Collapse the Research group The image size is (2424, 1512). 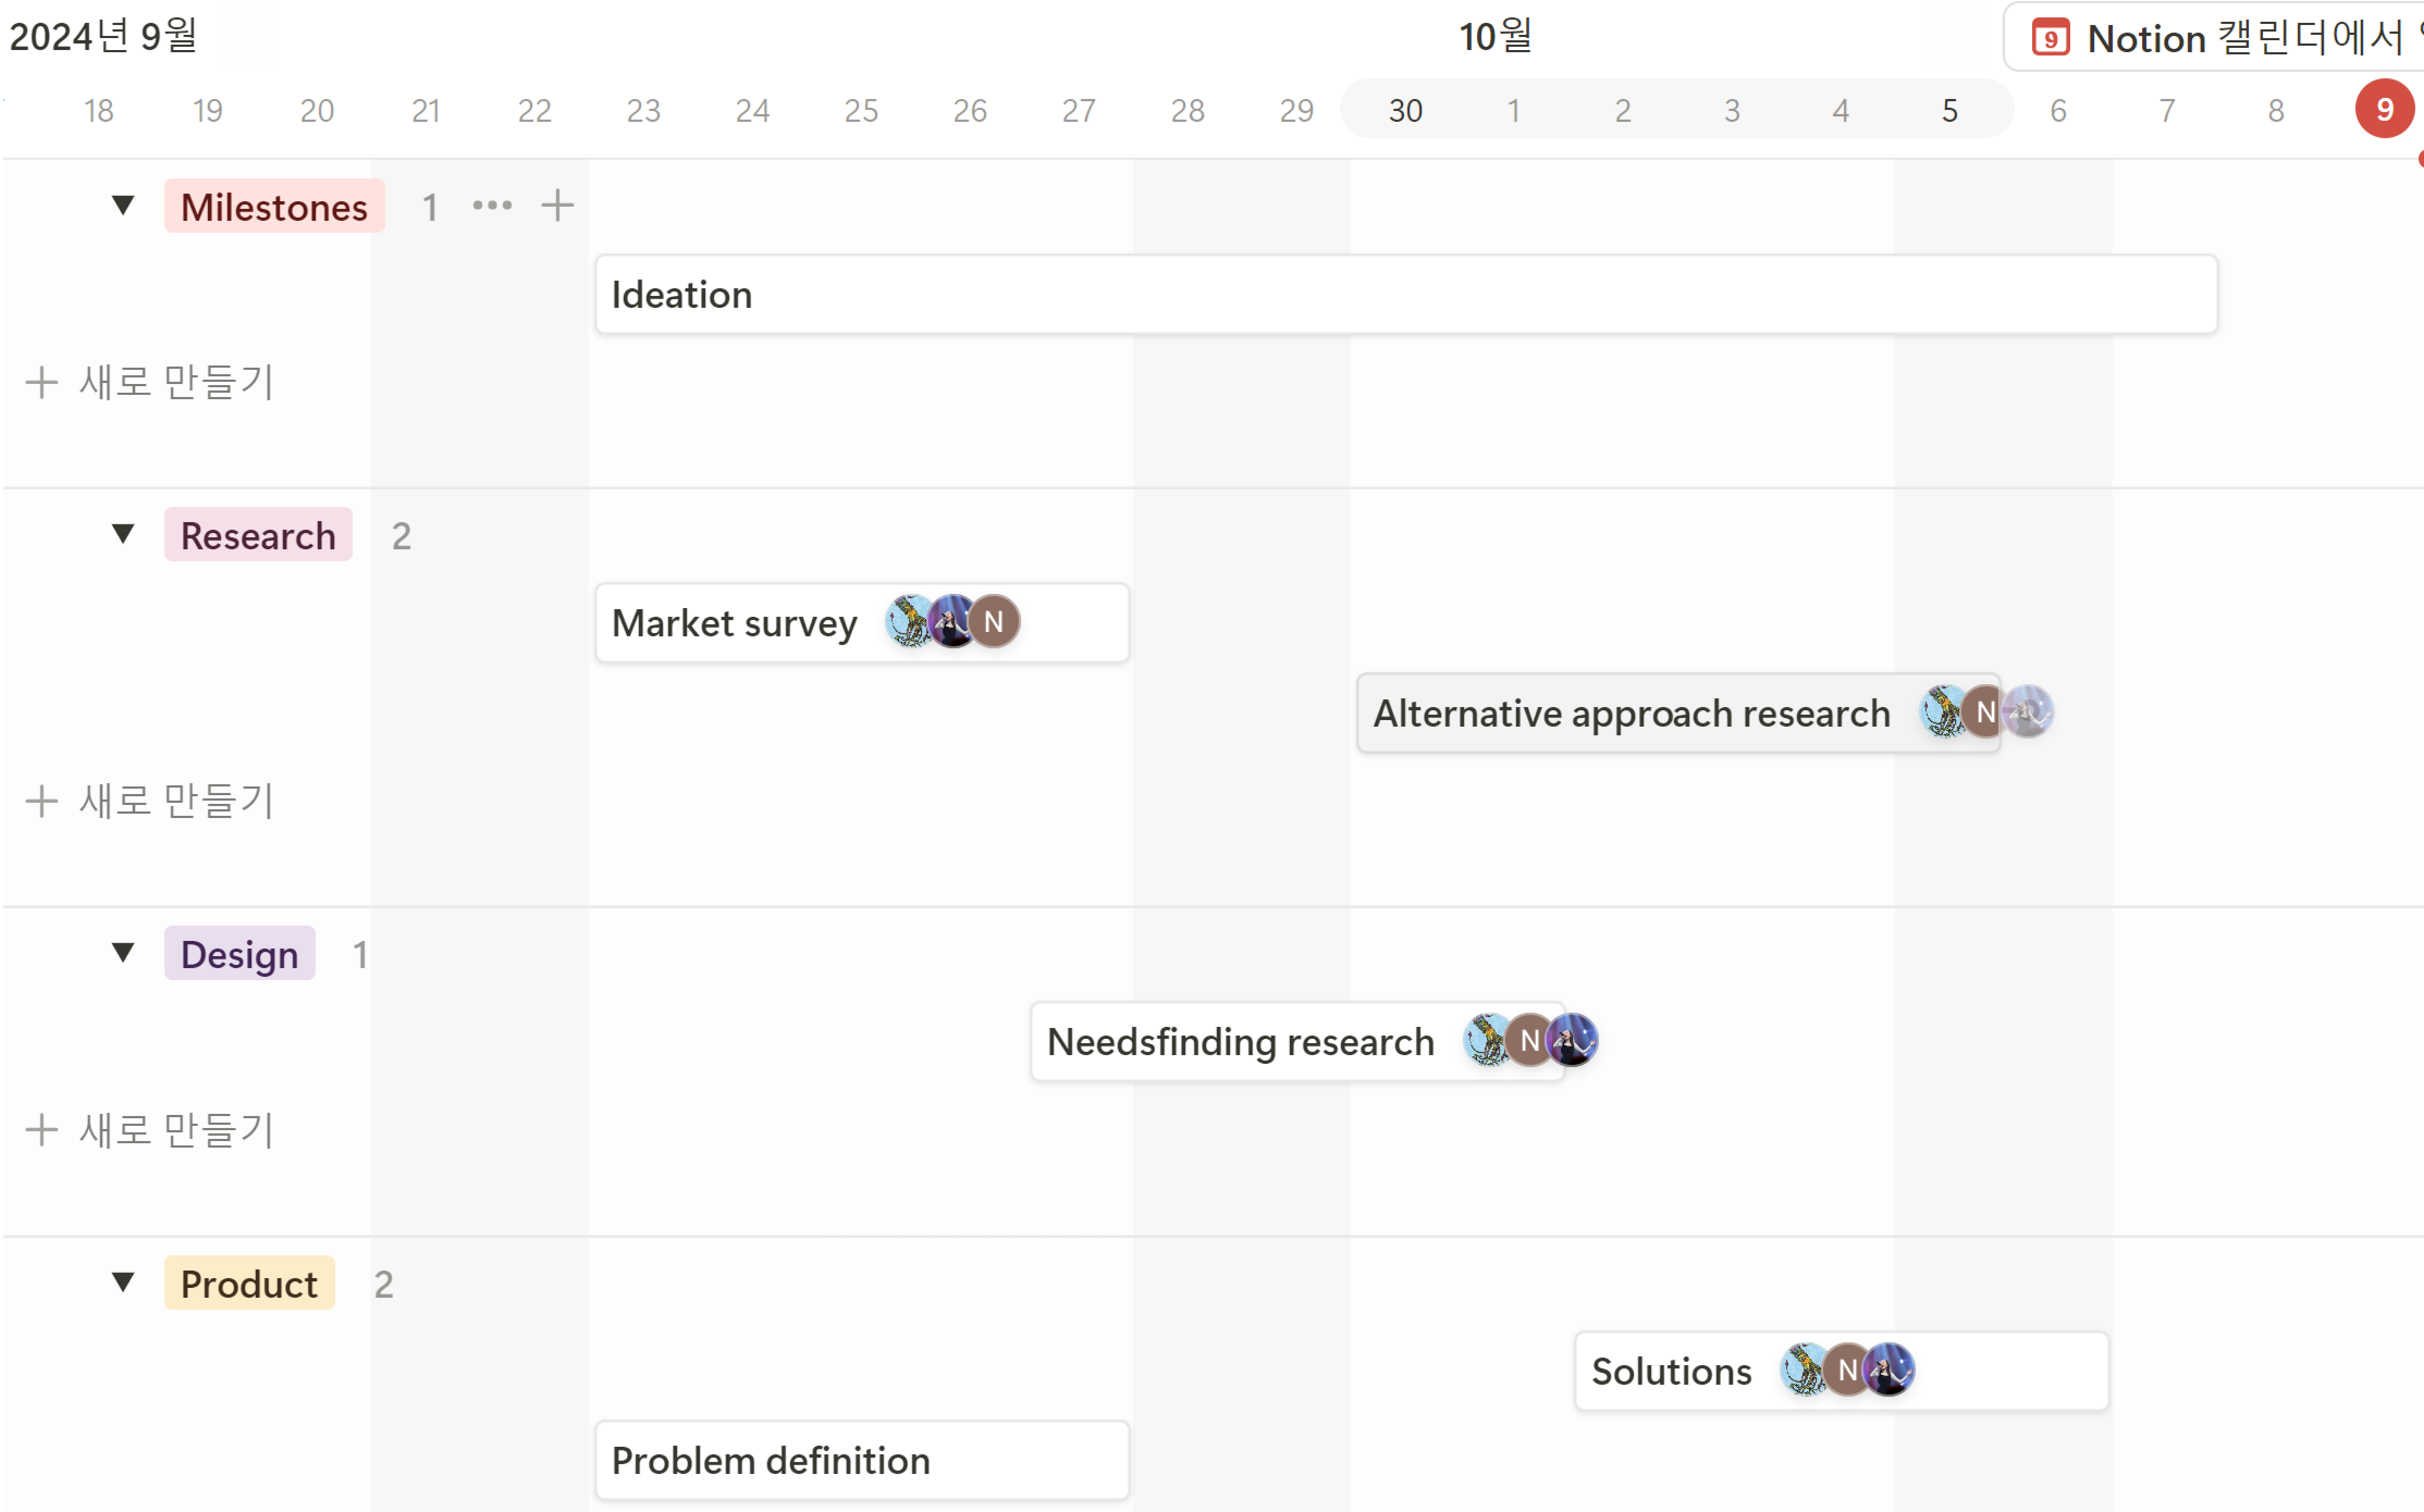(x=123, y=535)
